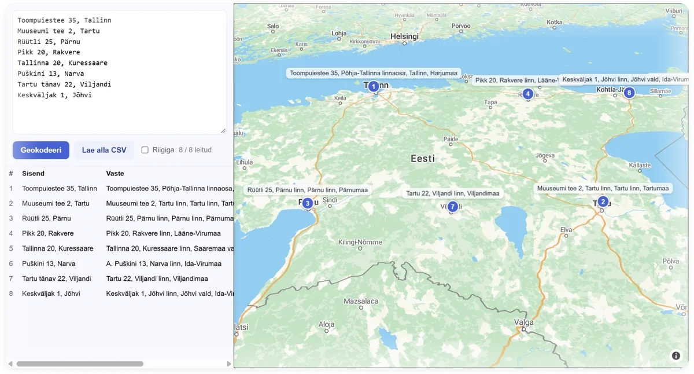The image size is (694, 374).
Task: Click map label 'Rüütli 25, Pärnu linn, Pärnumaa'
Action: point(307,190)
